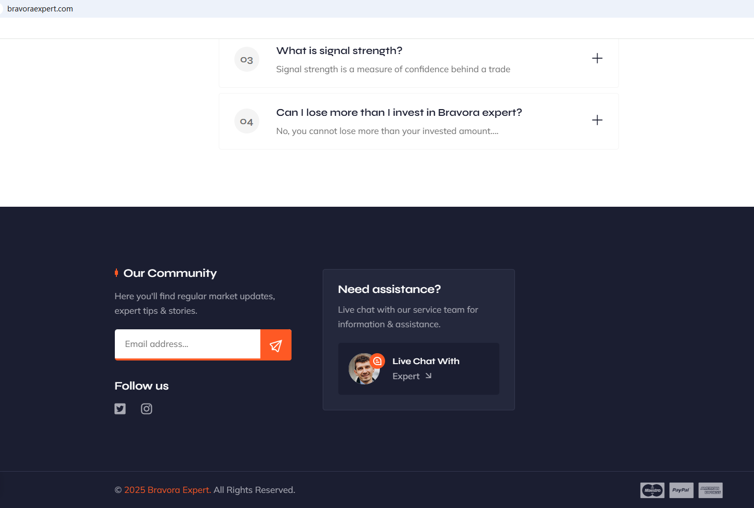The image size is (754, 508).
Task: Select the PayPal payment badge
Action: [681, 490]
